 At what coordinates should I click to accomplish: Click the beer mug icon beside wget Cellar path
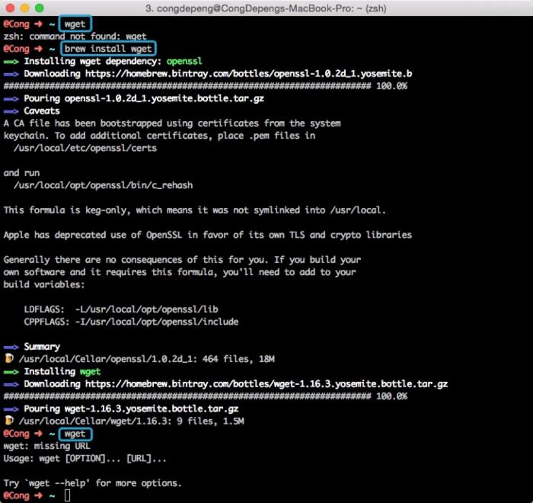point(9,421)
